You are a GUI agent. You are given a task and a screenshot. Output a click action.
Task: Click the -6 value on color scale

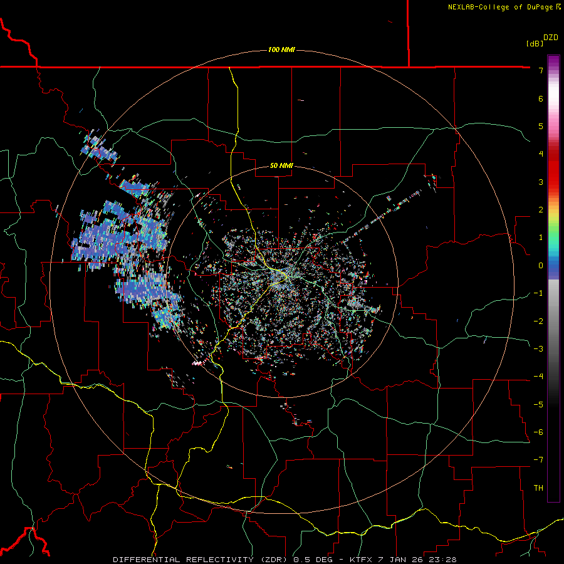(538, 432)
